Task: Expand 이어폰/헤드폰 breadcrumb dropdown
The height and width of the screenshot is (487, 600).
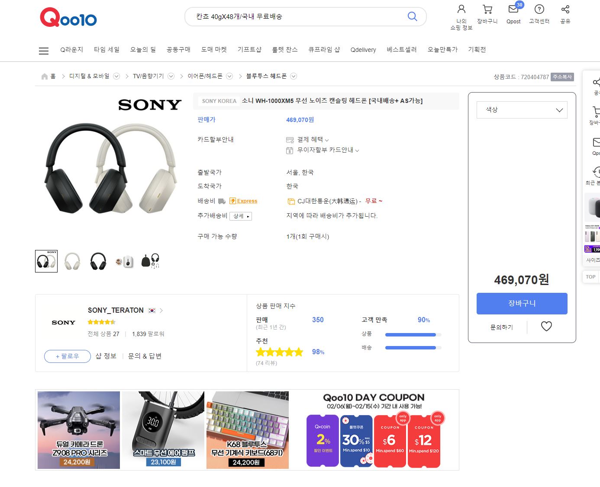Action: [x=229, y=76]
